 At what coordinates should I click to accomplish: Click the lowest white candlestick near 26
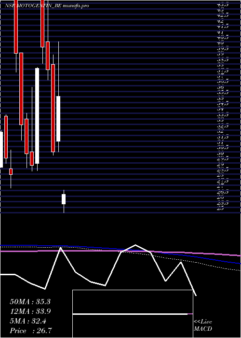coord(64,199)
